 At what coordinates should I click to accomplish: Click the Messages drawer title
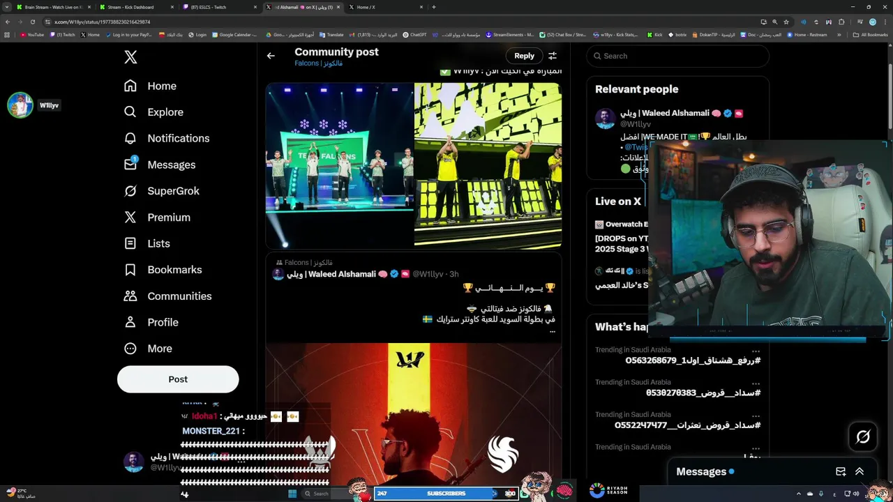(701, 472)
